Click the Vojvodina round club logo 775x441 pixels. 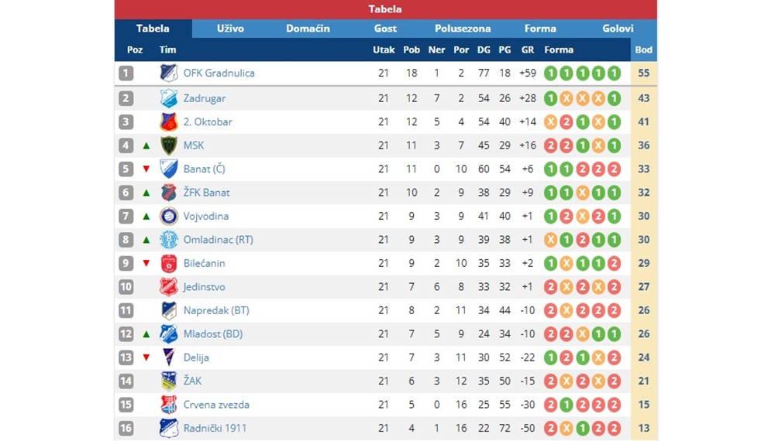pos(168,216)
